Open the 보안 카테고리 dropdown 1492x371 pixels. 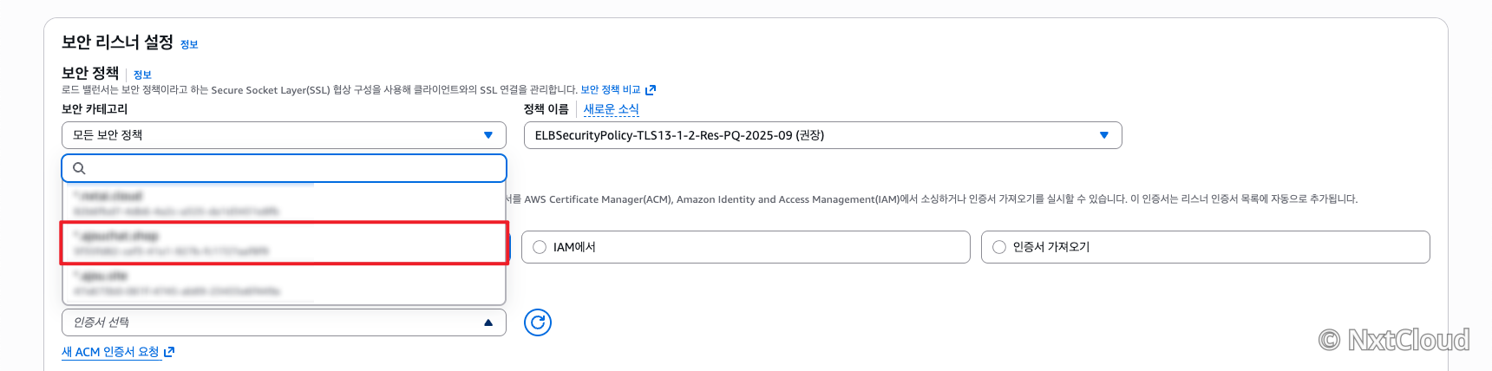pyautogui.click(x=284, y=135)
